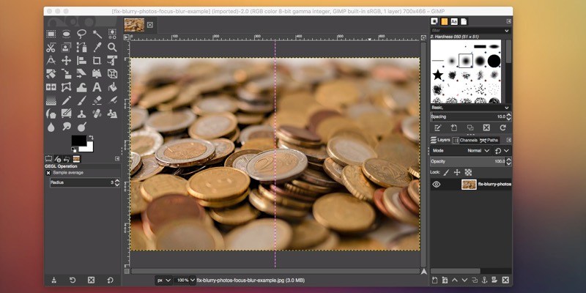Toggle lock alpha channel checkerboard icon
Image resolution: width=586 pixels, height=293 pixels.
[x=468, y=172]
